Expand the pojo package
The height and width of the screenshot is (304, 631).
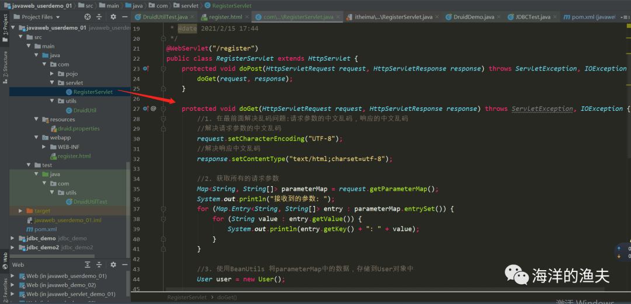(53, 74)
